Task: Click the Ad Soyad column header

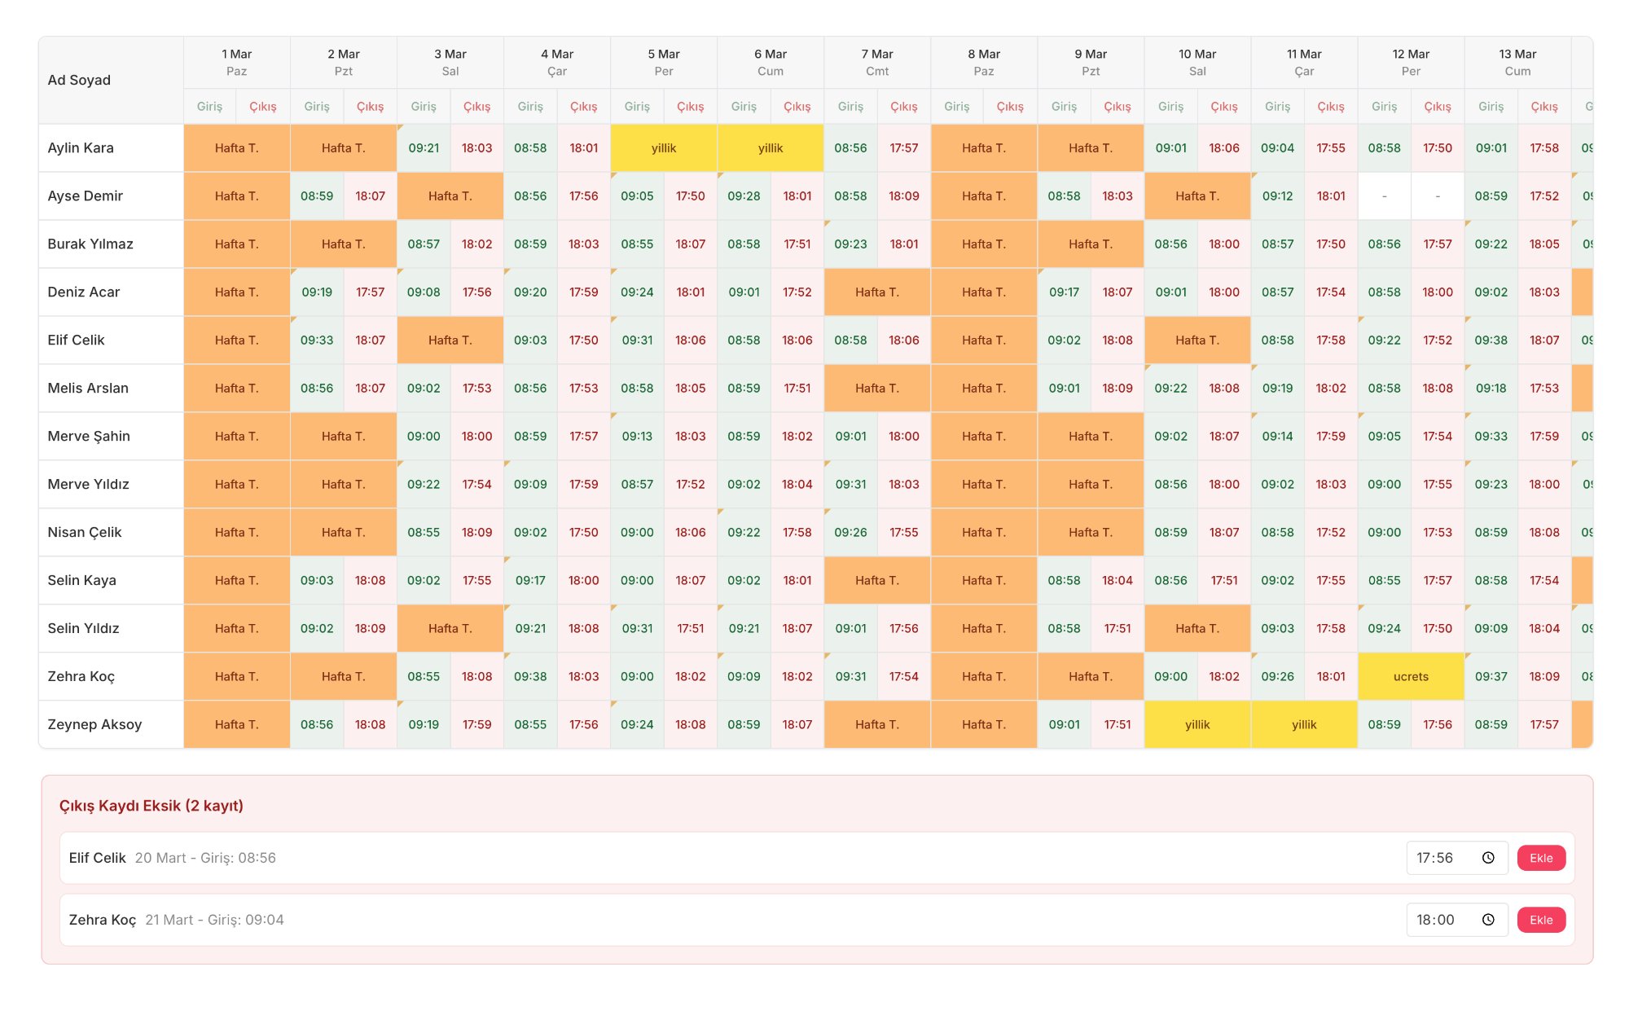Action: [79, 80]
